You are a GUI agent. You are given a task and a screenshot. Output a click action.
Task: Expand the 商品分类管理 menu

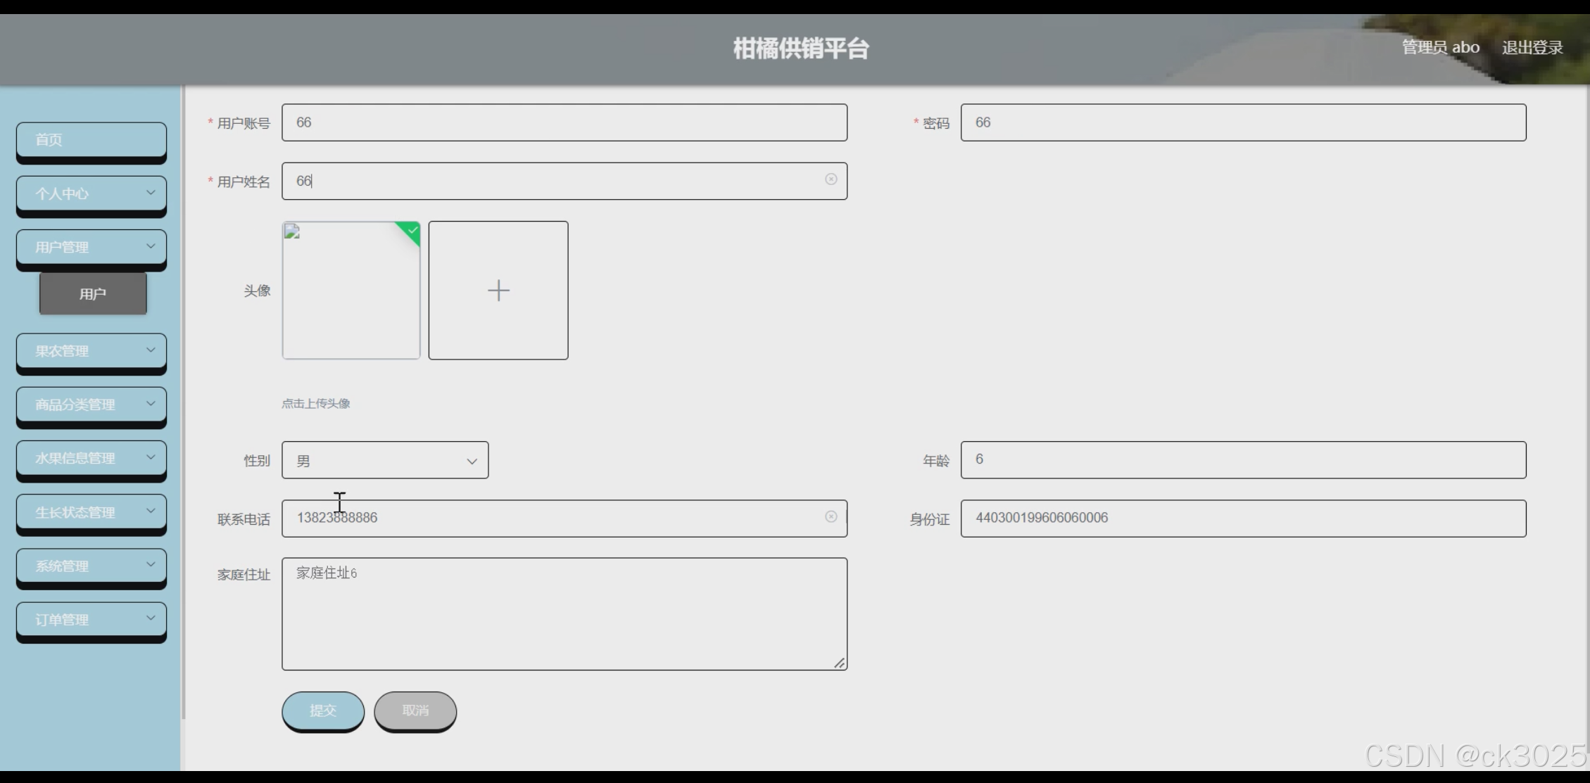(x=92, y=405)
